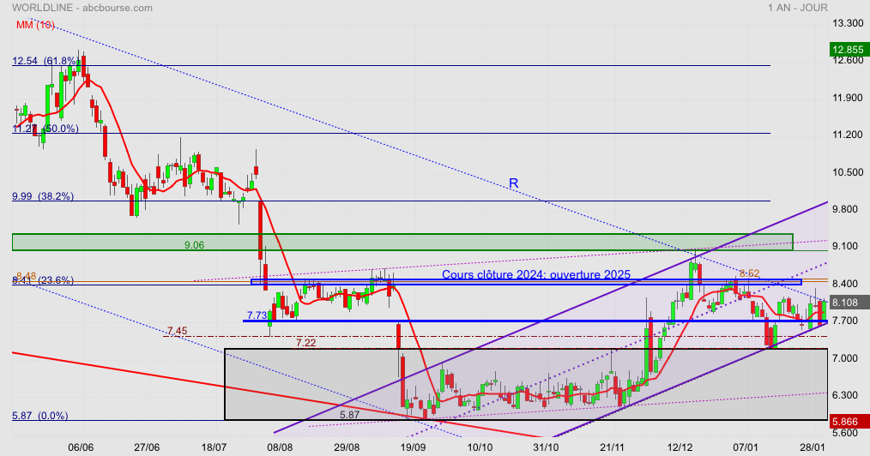Click the red MM (10) indicator label
This screenshot has width=870, height=456.
click(x=35, y=25)
